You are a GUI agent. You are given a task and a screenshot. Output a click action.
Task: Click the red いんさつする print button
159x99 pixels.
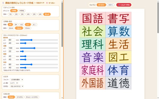pos(124,5)
